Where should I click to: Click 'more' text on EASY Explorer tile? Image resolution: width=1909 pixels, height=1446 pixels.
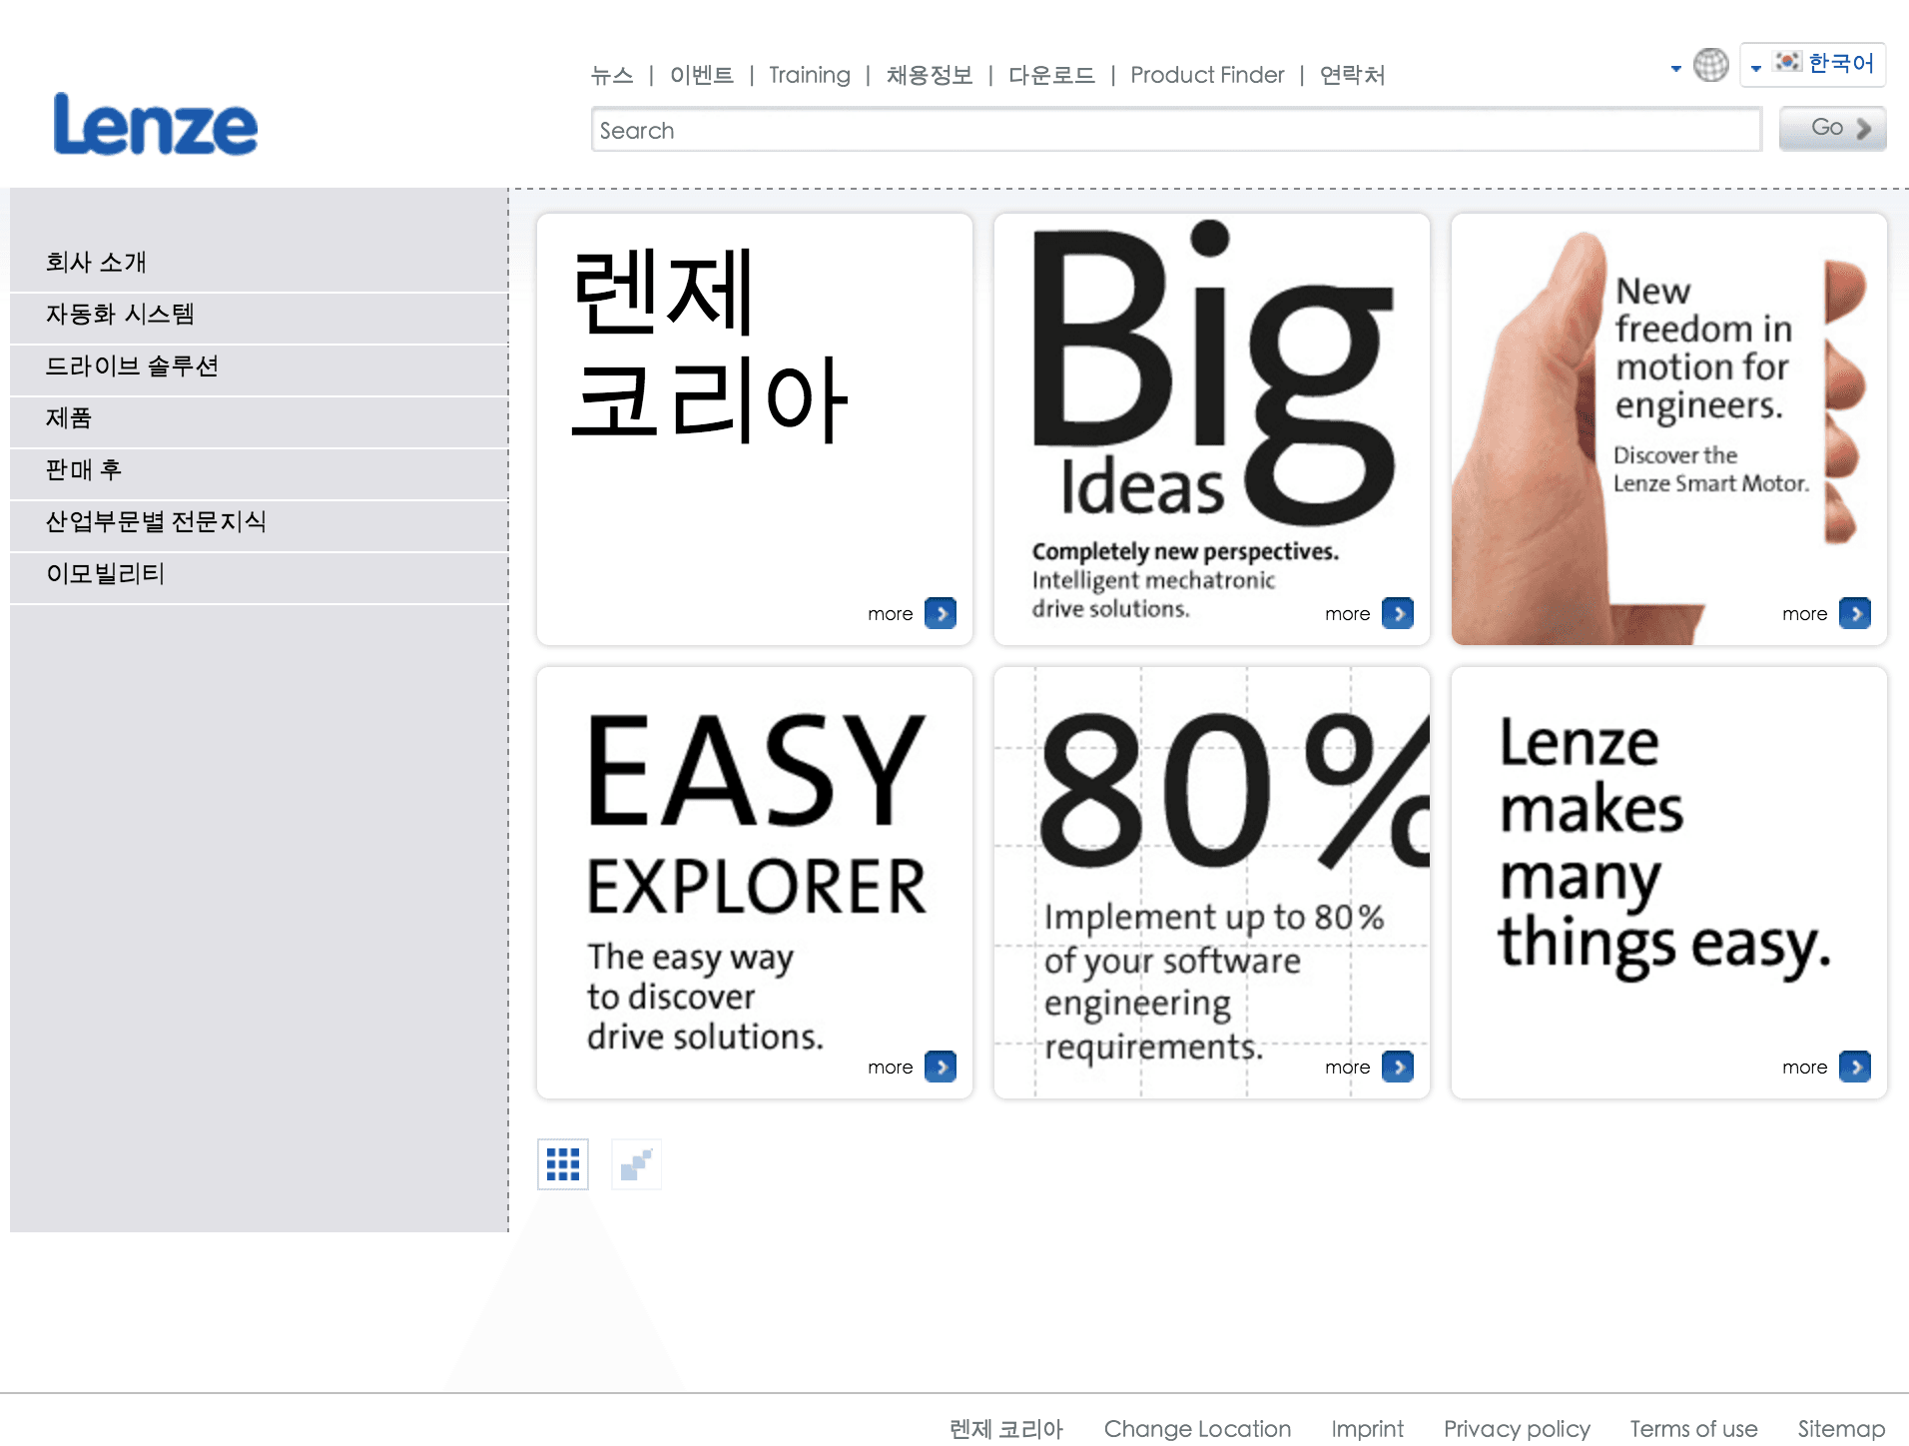(x=890, y=1068)
